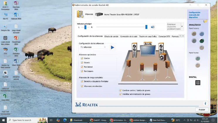Click the pink front panel jack
Screen dimensions: 218x123
pyautogui.click(x=197, y=65)
